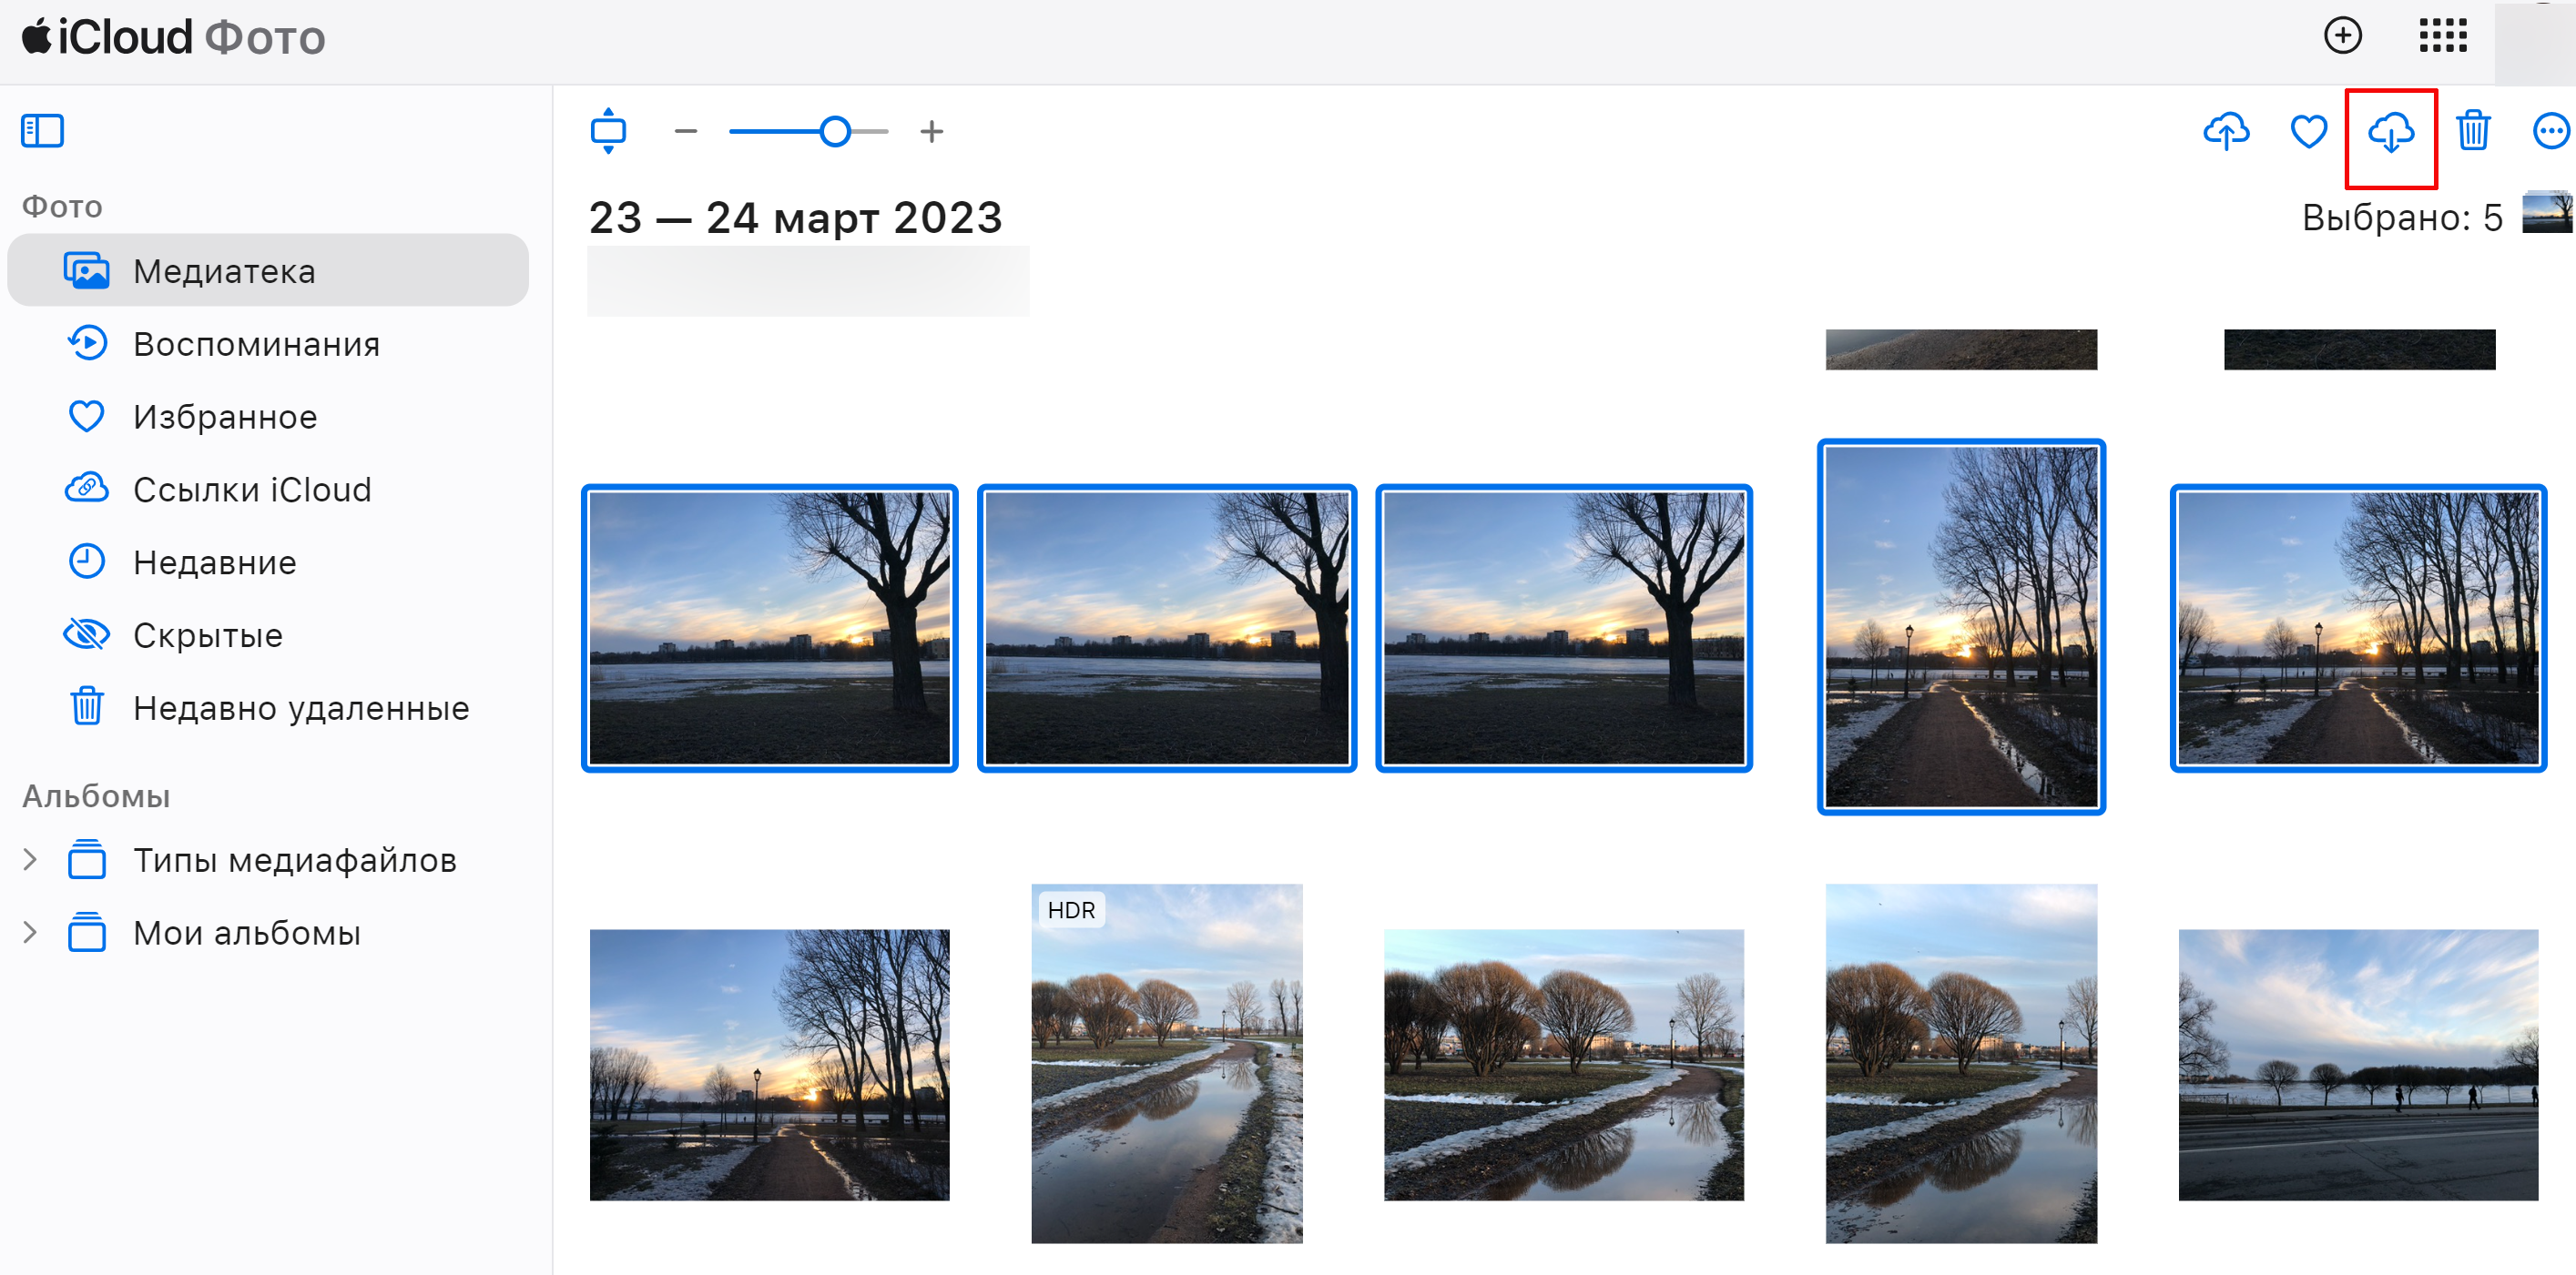Click the HDR badge on the puddle photo

[x=1071, y=909]
